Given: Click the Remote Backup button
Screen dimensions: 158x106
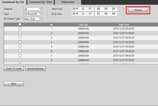Looking at the screenshot, I should (x=35, y=68).
